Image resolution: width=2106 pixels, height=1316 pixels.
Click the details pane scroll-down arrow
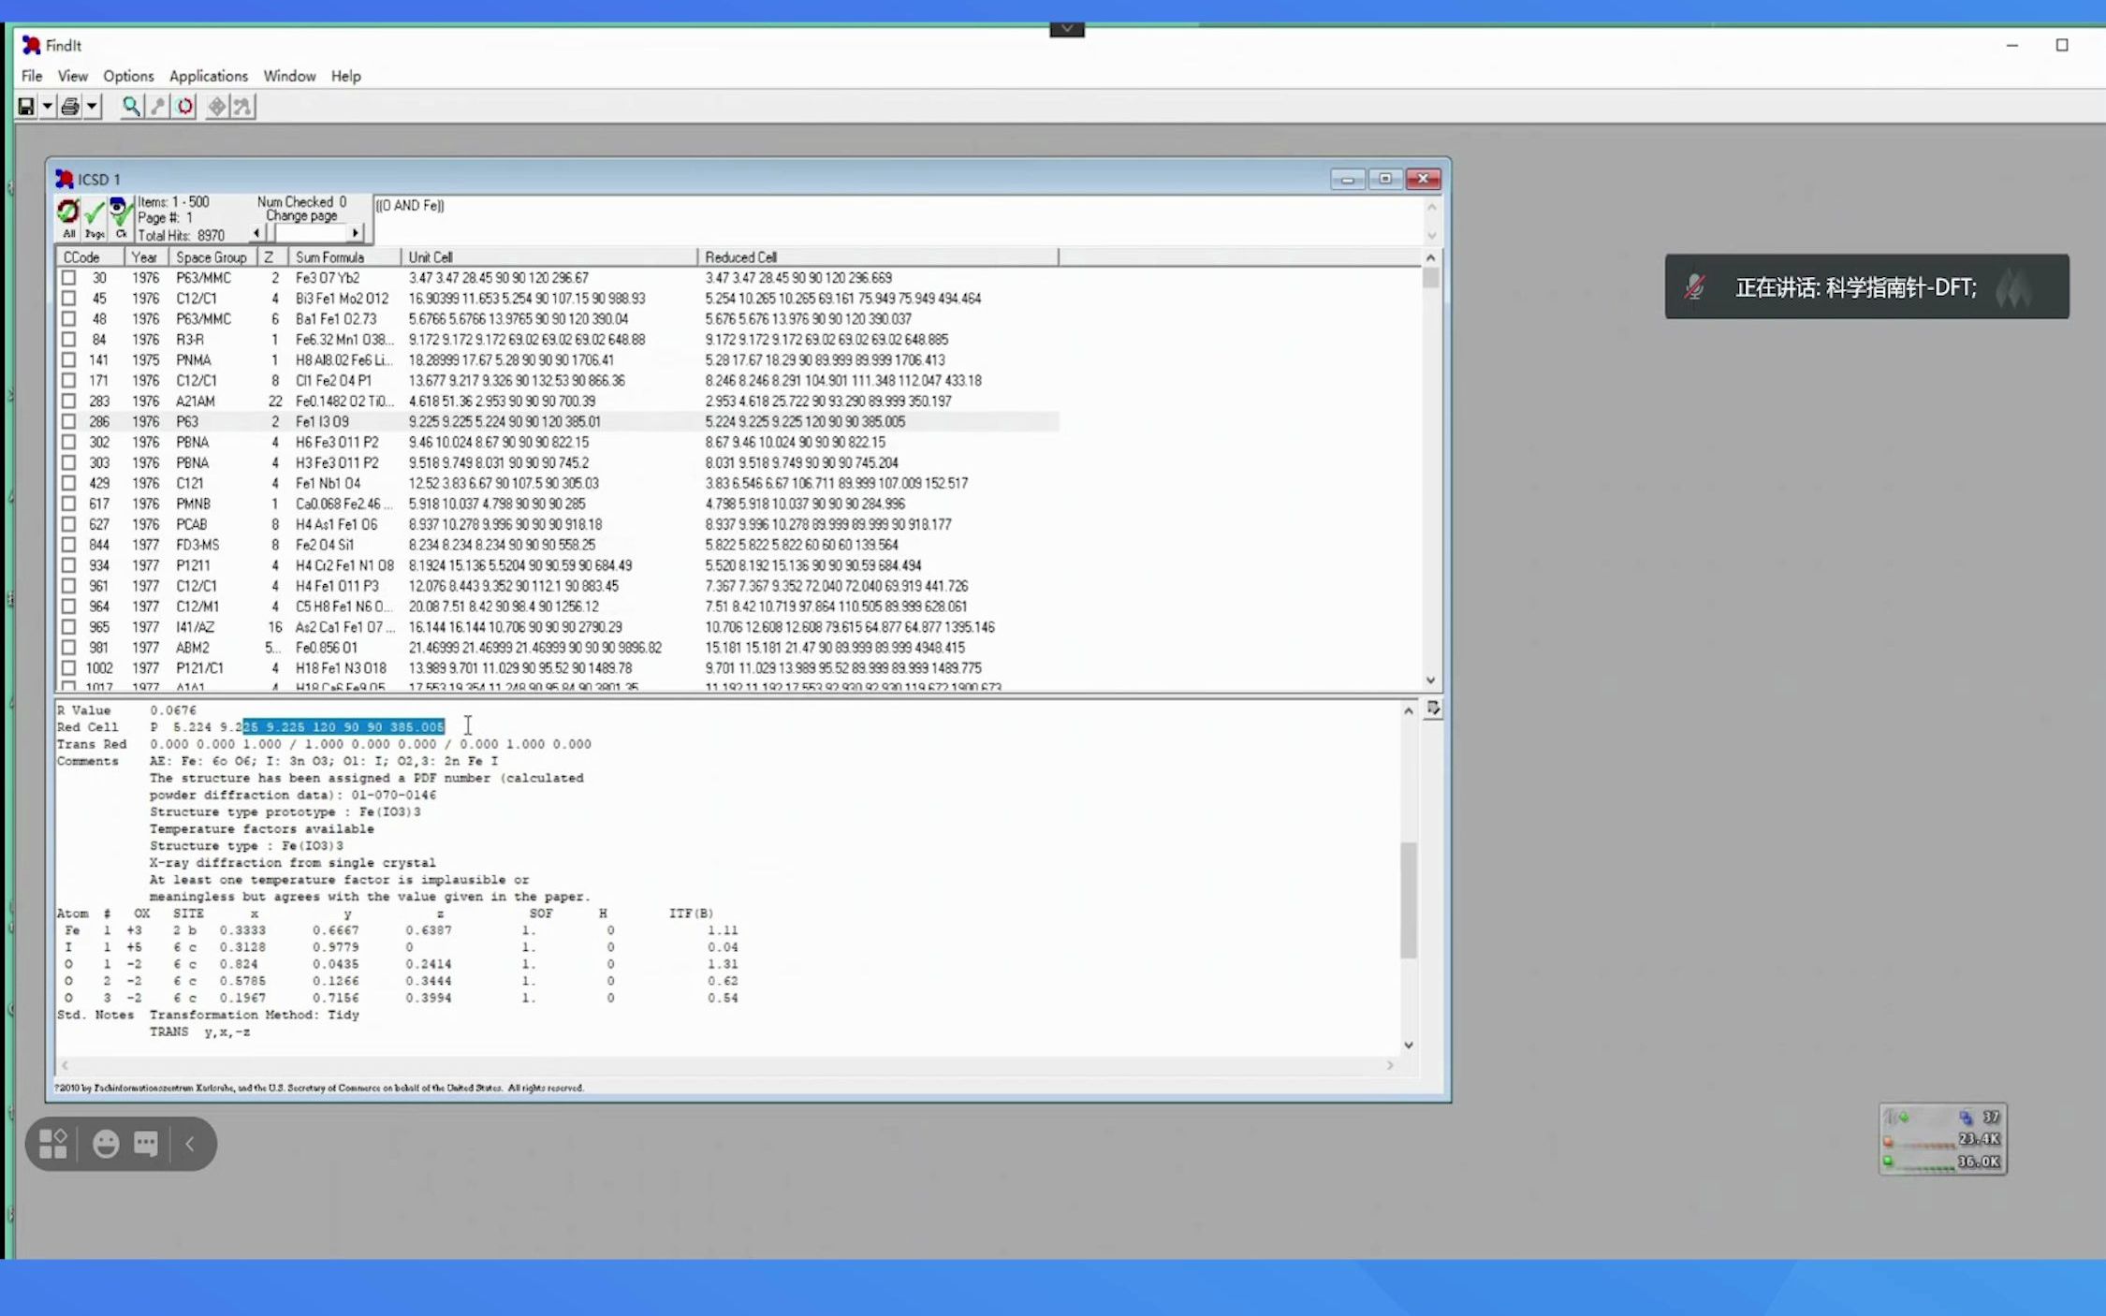coord(1408,1045)
